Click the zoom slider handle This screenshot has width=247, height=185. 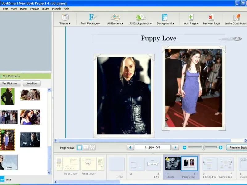(x=203, y=148)
